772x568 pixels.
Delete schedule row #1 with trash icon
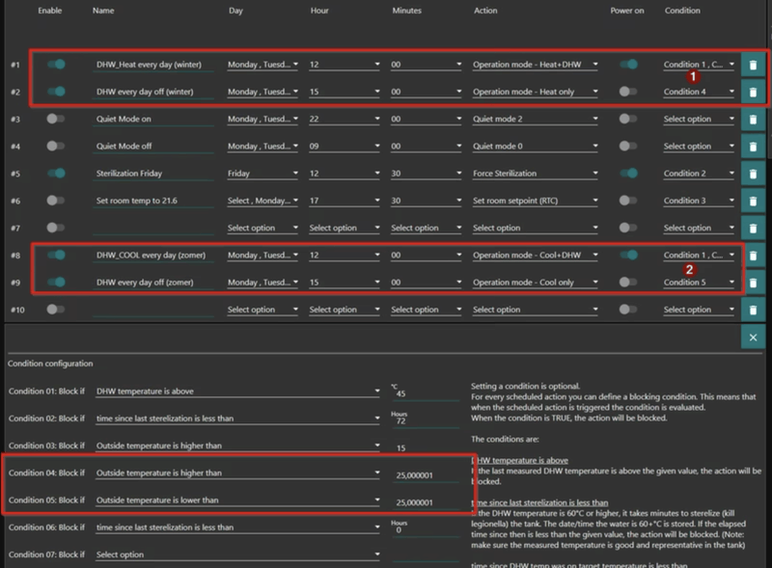[x=753, y=65]
